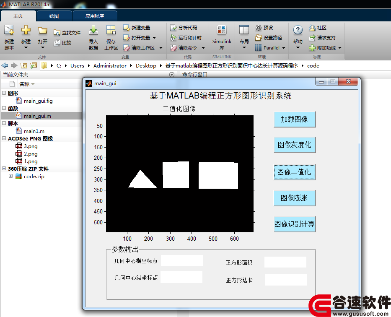Click the 名称 column header
The image size is (391, 317).
(24, 84)
